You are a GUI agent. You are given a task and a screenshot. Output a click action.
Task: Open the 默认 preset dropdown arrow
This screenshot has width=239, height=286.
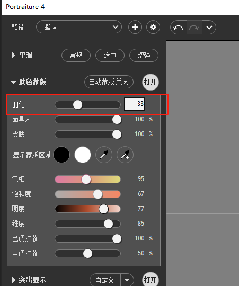[x=116, y=27]
